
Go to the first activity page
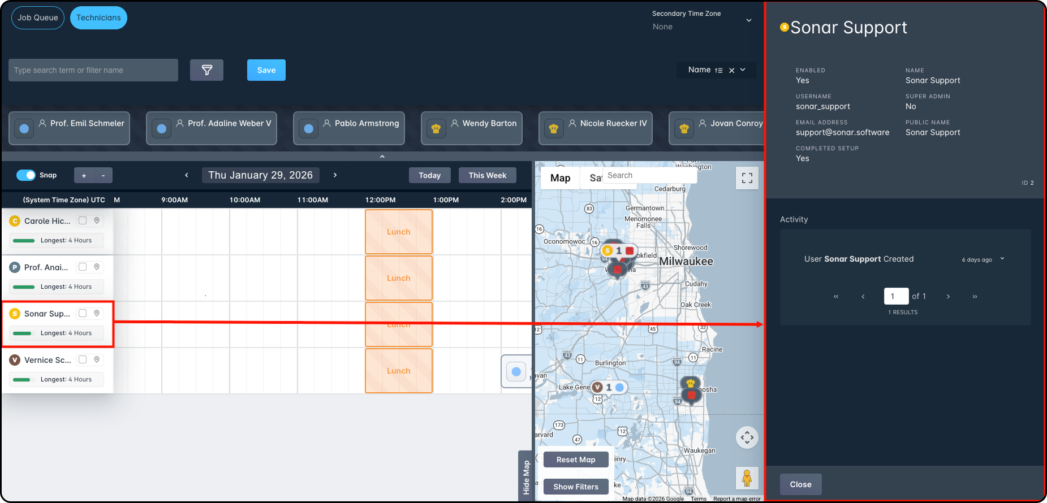click(836, 296)
